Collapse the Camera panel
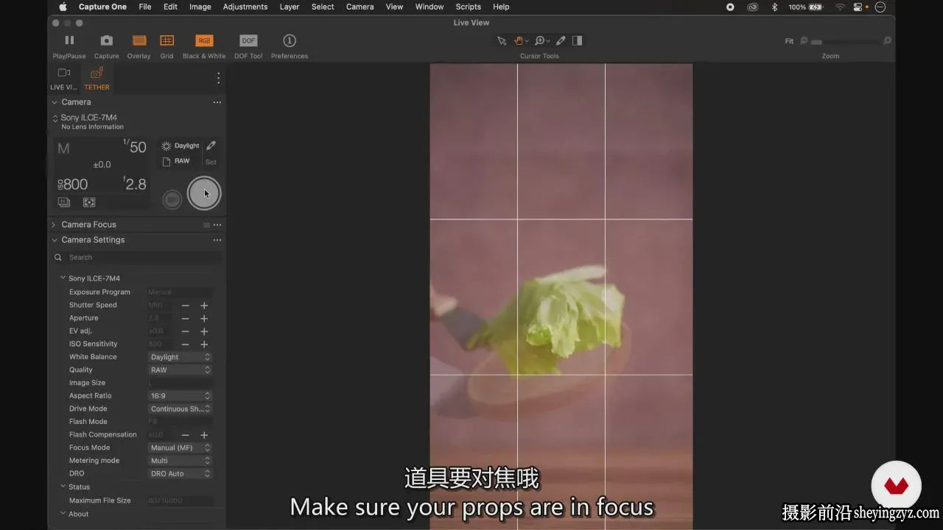This screenshot has width=943, height=530. [54, 102]
